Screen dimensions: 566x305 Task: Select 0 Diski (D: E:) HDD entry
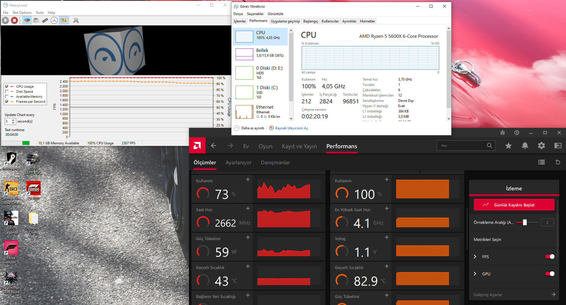(x=261, y=73)
